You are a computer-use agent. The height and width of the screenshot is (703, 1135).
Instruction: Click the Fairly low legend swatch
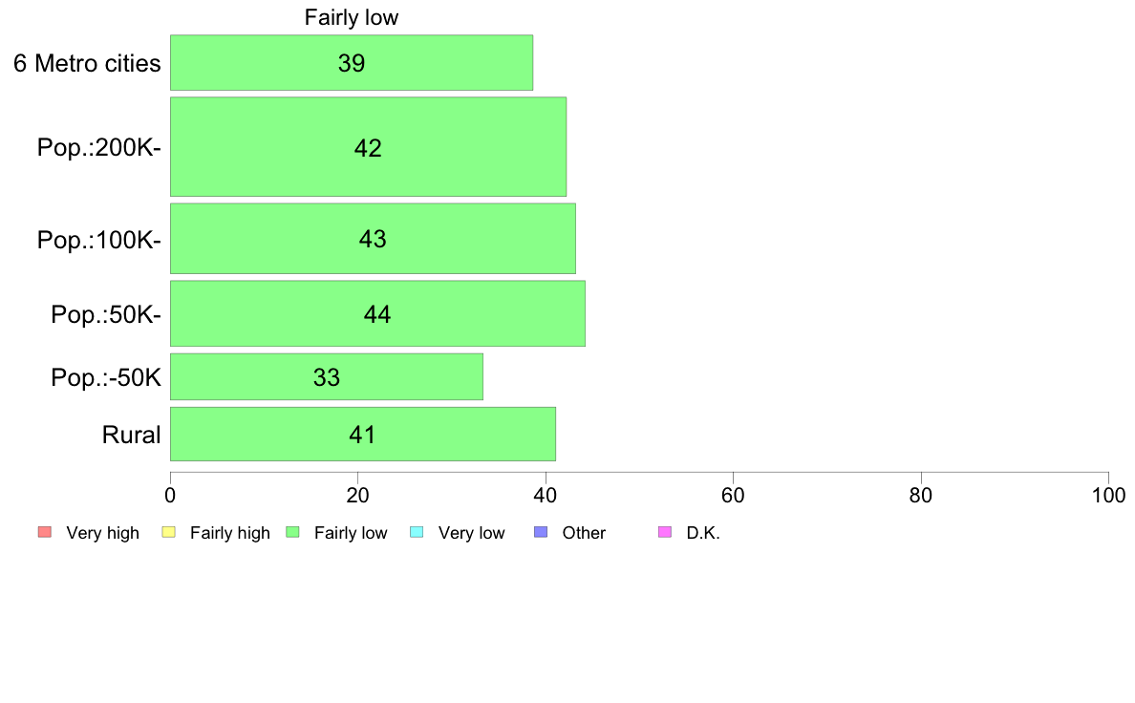tap(292, 532)
